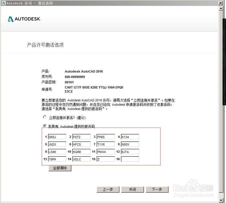226x203 pixels.
Task: Click the empty activation code field 16
Action: coord(130,159)
